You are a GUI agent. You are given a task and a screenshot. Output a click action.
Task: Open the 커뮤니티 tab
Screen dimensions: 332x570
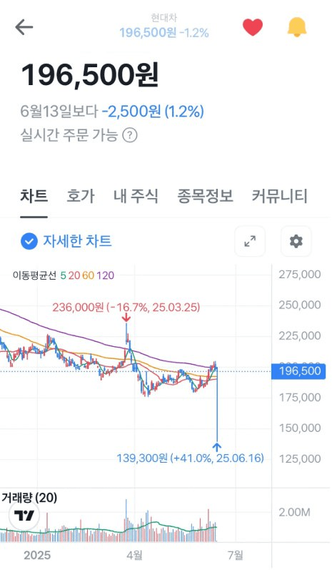coord(279,196)
